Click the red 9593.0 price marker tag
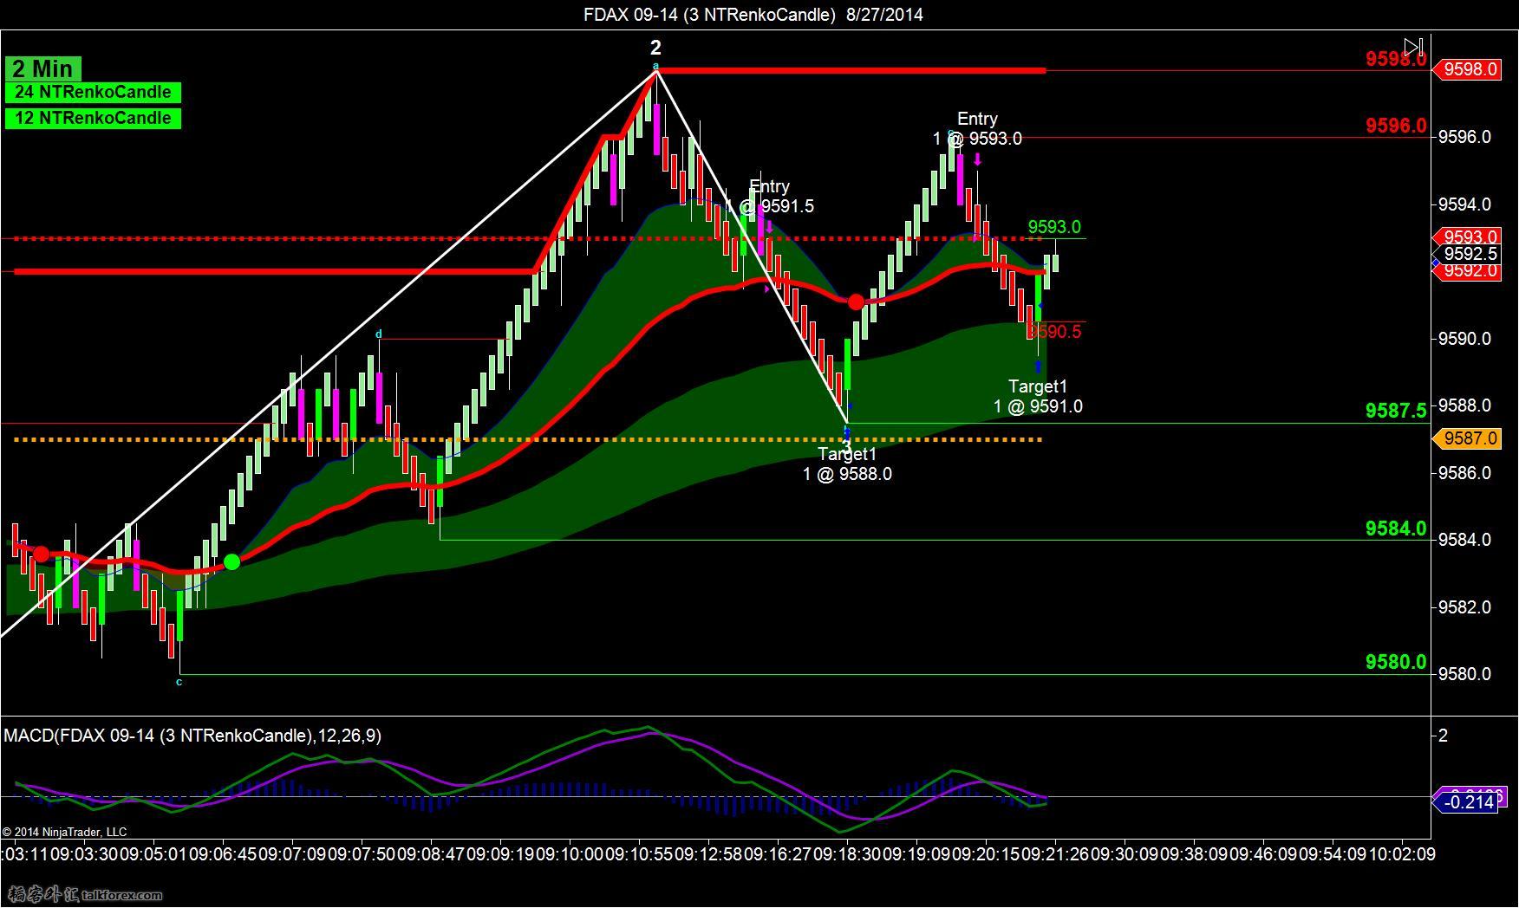This screenshot has width=1519, height=908. tap(1467, 237)
